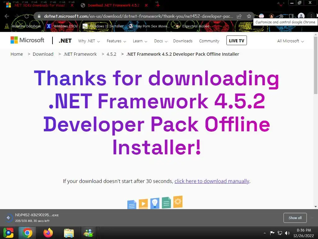
Task: Open the three-dot Chrome menu
Action: tap(311, 16)
